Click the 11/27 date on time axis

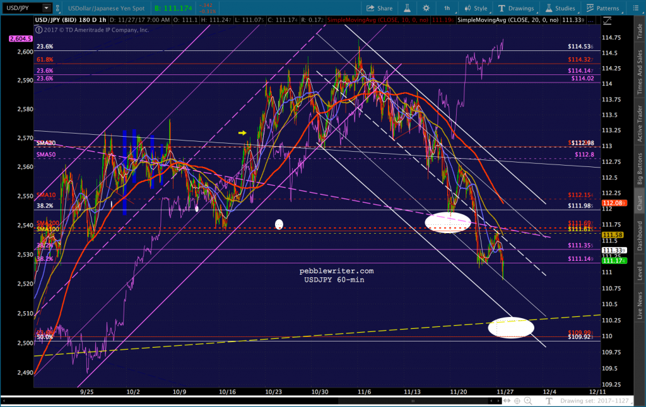[505, 391]
